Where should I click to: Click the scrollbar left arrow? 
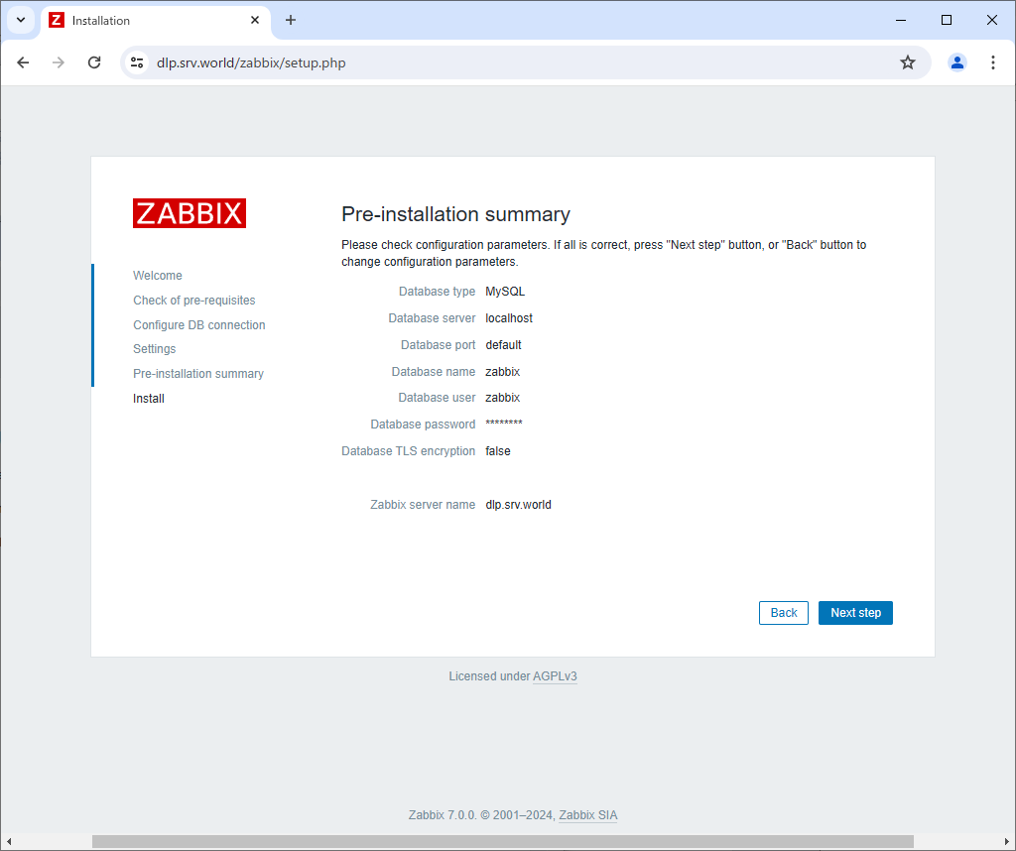tap(8, 841)
